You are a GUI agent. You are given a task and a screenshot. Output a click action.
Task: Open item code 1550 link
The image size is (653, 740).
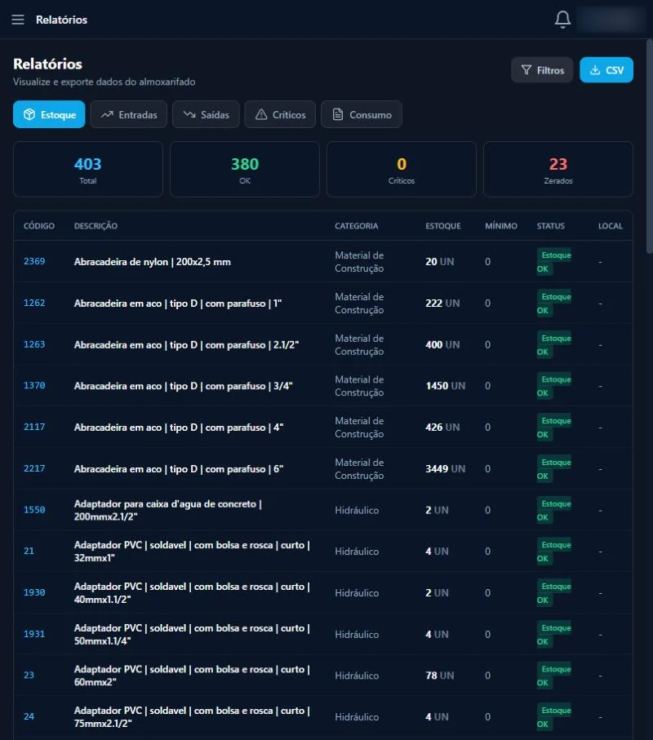(x=34, y=510)
